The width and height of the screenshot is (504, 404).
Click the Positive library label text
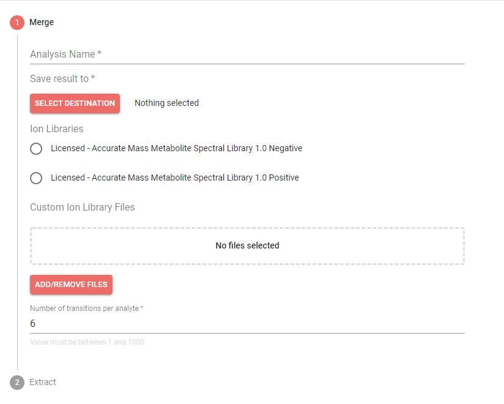click(x=174, y=178)
